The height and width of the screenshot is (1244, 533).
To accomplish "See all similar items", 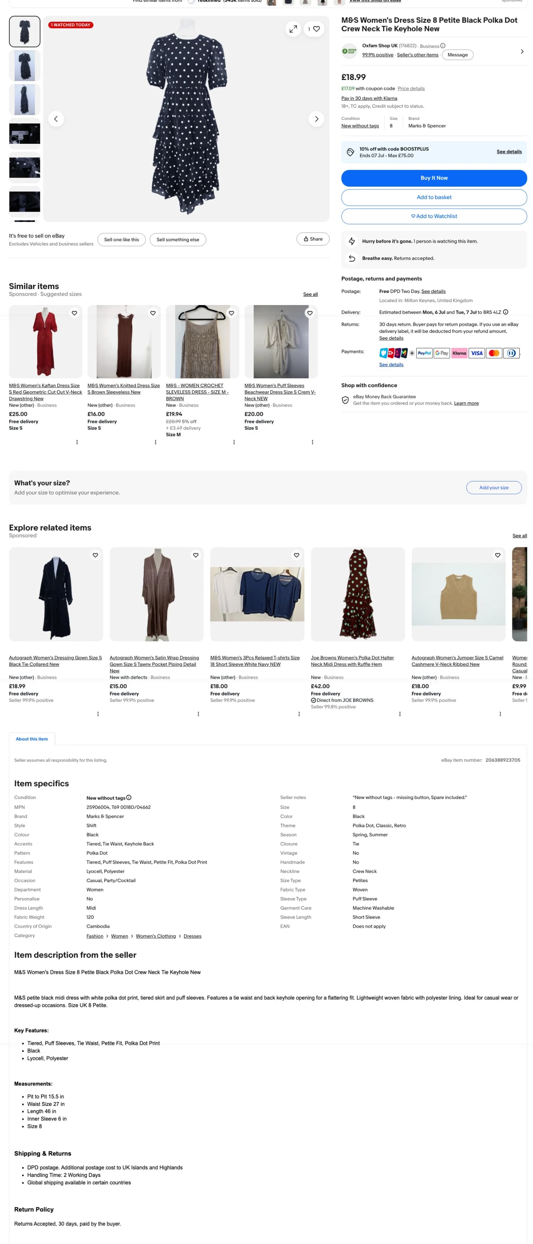I will [310, 294].
